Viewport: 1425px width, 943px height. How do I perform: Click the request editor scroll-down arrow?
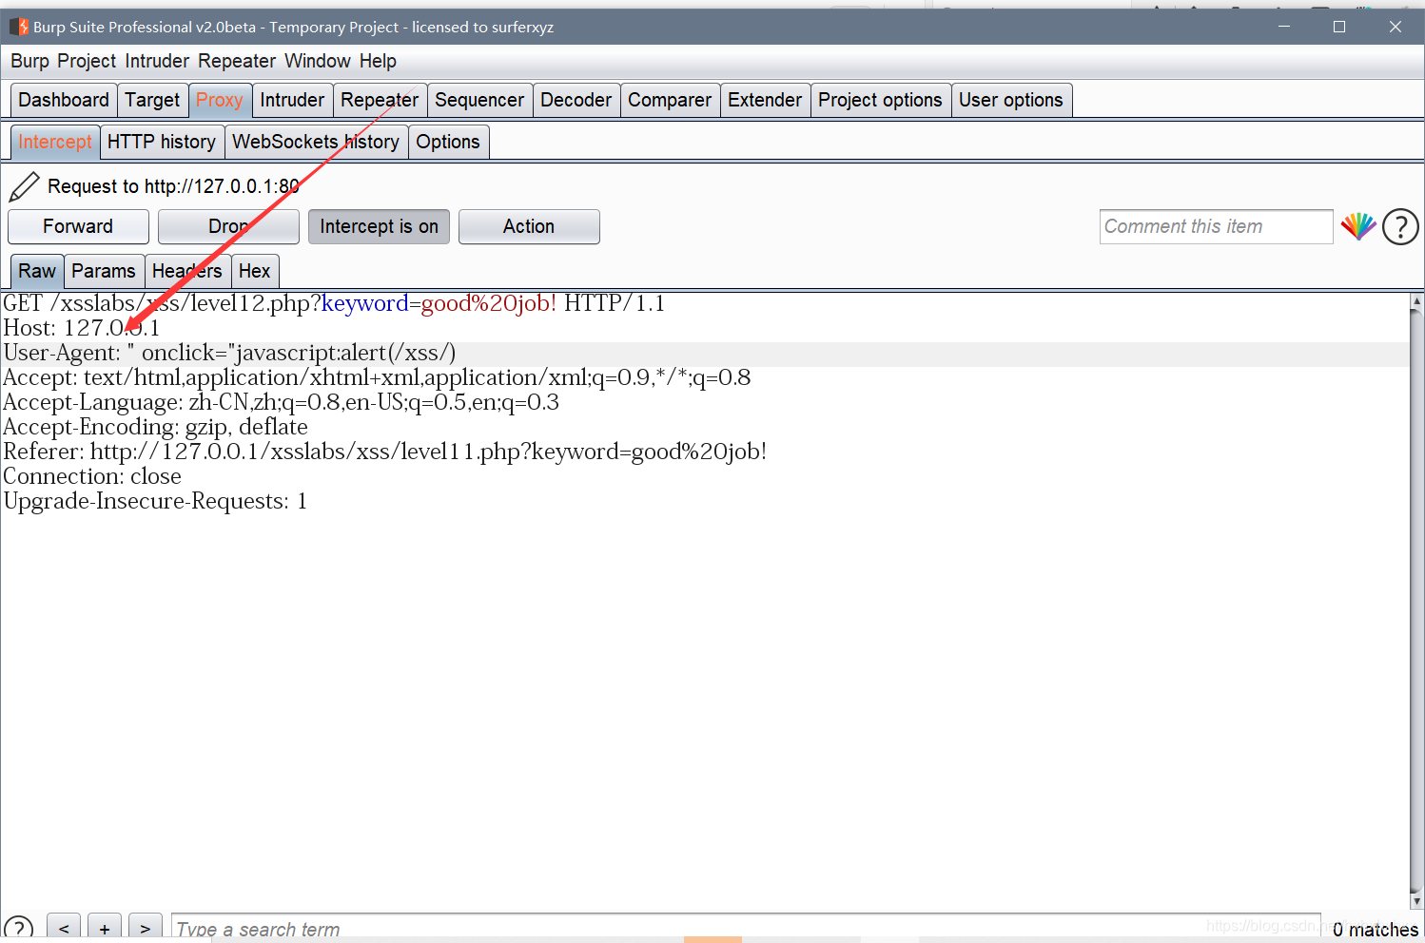[x=1416, y=900]
